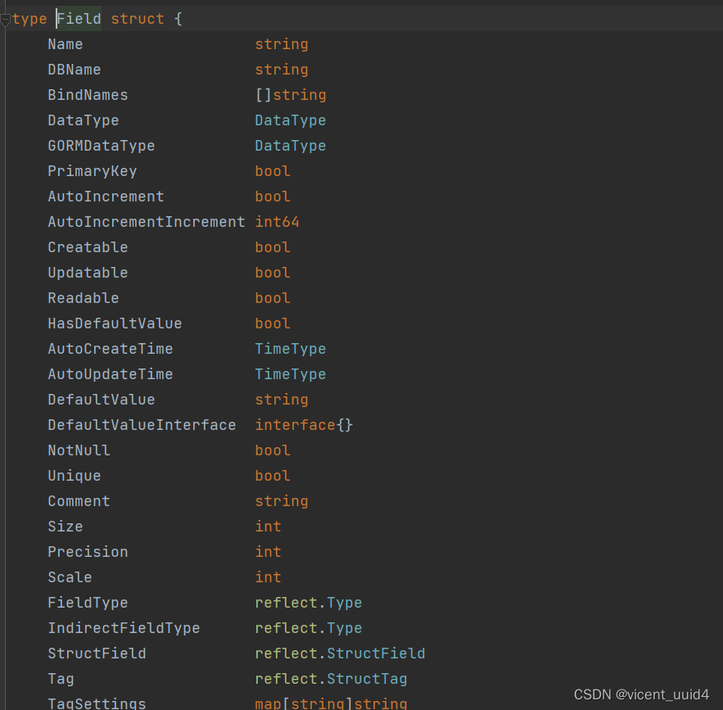Click the Size field identifier
Screen dimensions: 723x710
(66, 526)
